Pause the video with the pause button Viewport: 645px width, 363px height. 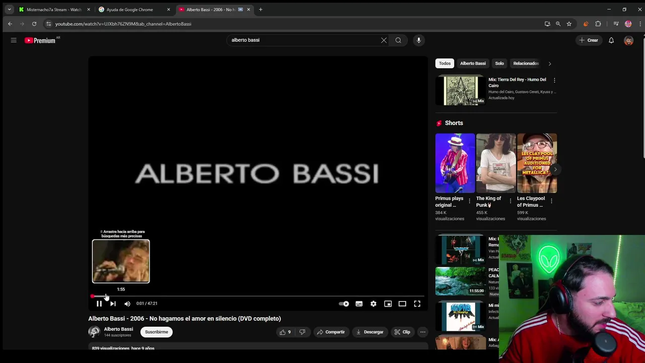[x=99, y=304]
